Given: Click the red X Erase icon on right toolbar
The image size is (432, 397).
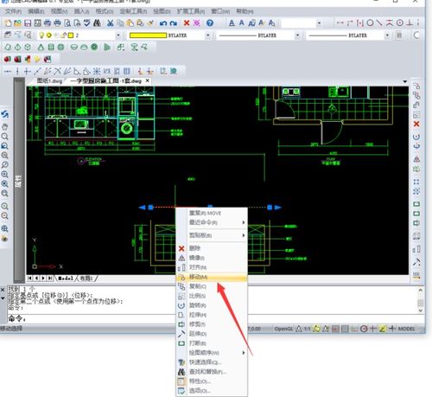Looking at the screenshot, I should pos(416,124).
